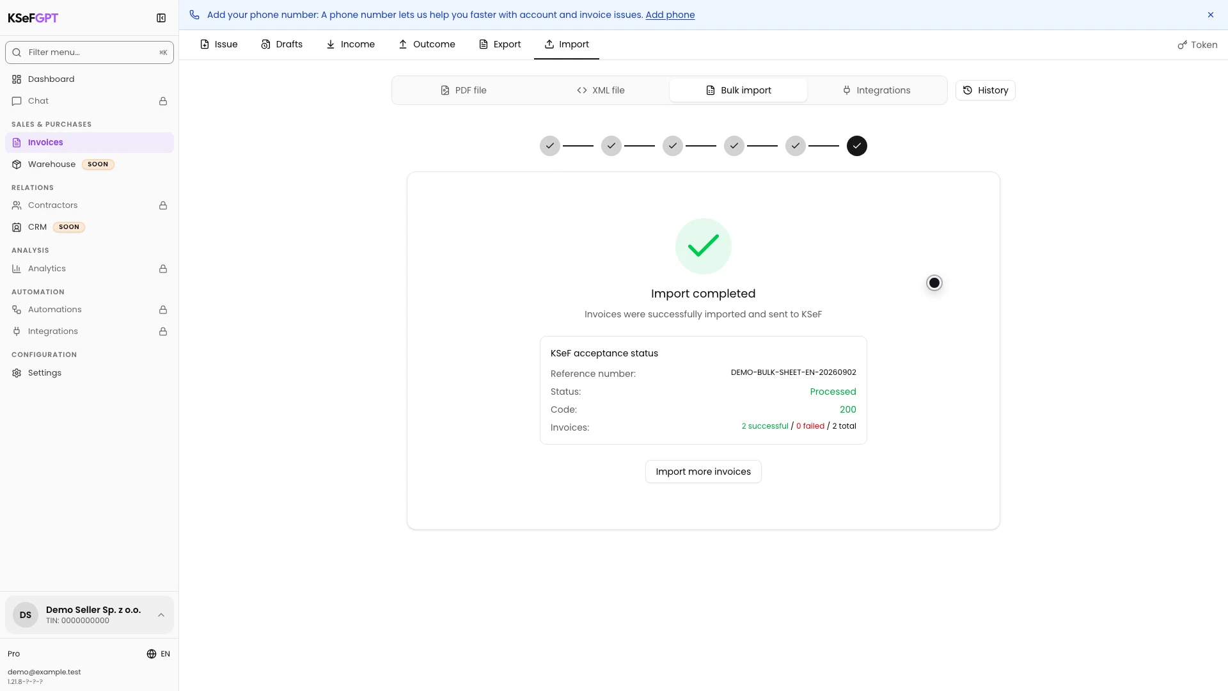This screenshot has height=691, width=1228.
Task: Select the XML file import option
Action: coord(601,90)
